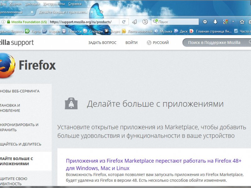Close the дополнениями tab
This screenshot has height=188, width=251.
point(32,12)
